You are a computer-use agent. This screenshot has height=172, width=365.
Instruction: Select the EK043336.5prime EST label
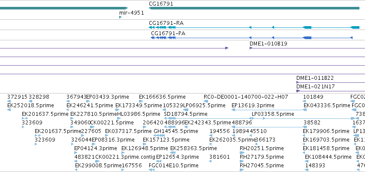(x=327, y=106)
